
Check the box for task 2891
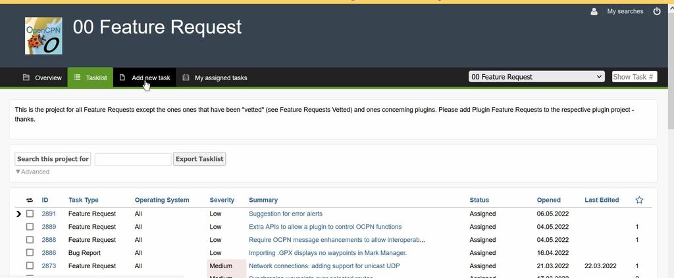coord(30,214)
